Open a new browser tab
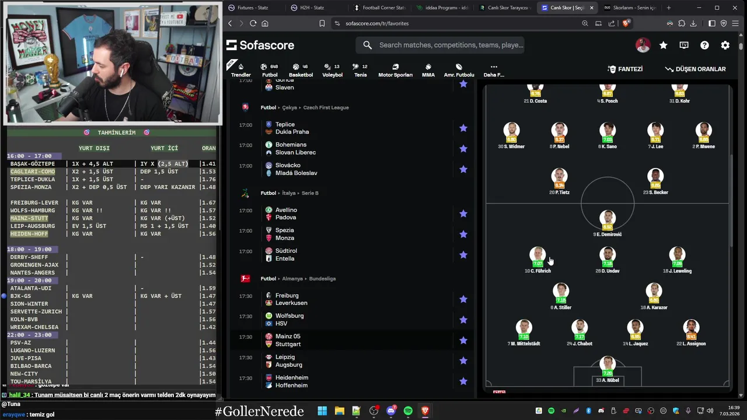 (x=669, y=8)
